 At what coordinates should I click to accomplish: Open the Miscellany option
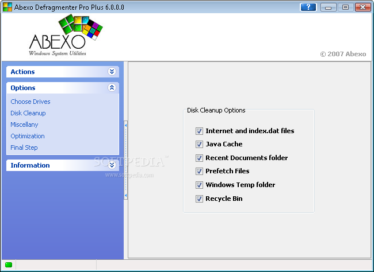24,125
